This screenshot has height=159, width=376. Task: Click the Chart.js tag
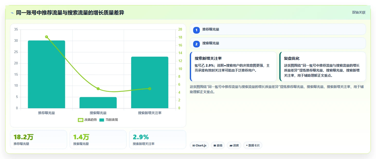coord(199,145)
